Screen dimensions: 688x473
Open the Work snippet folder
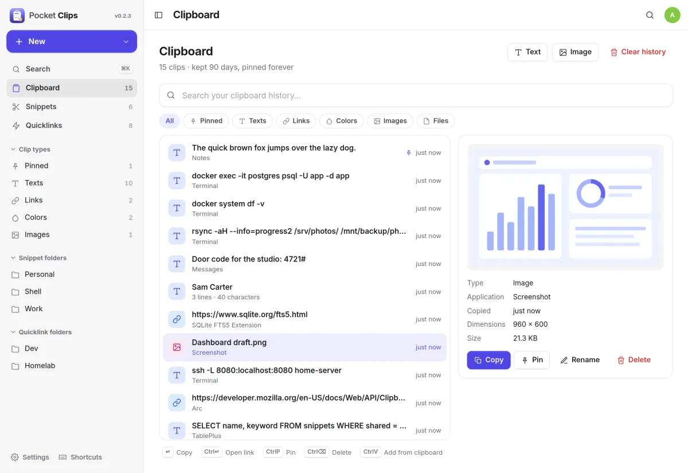click(x=72, y=308)
